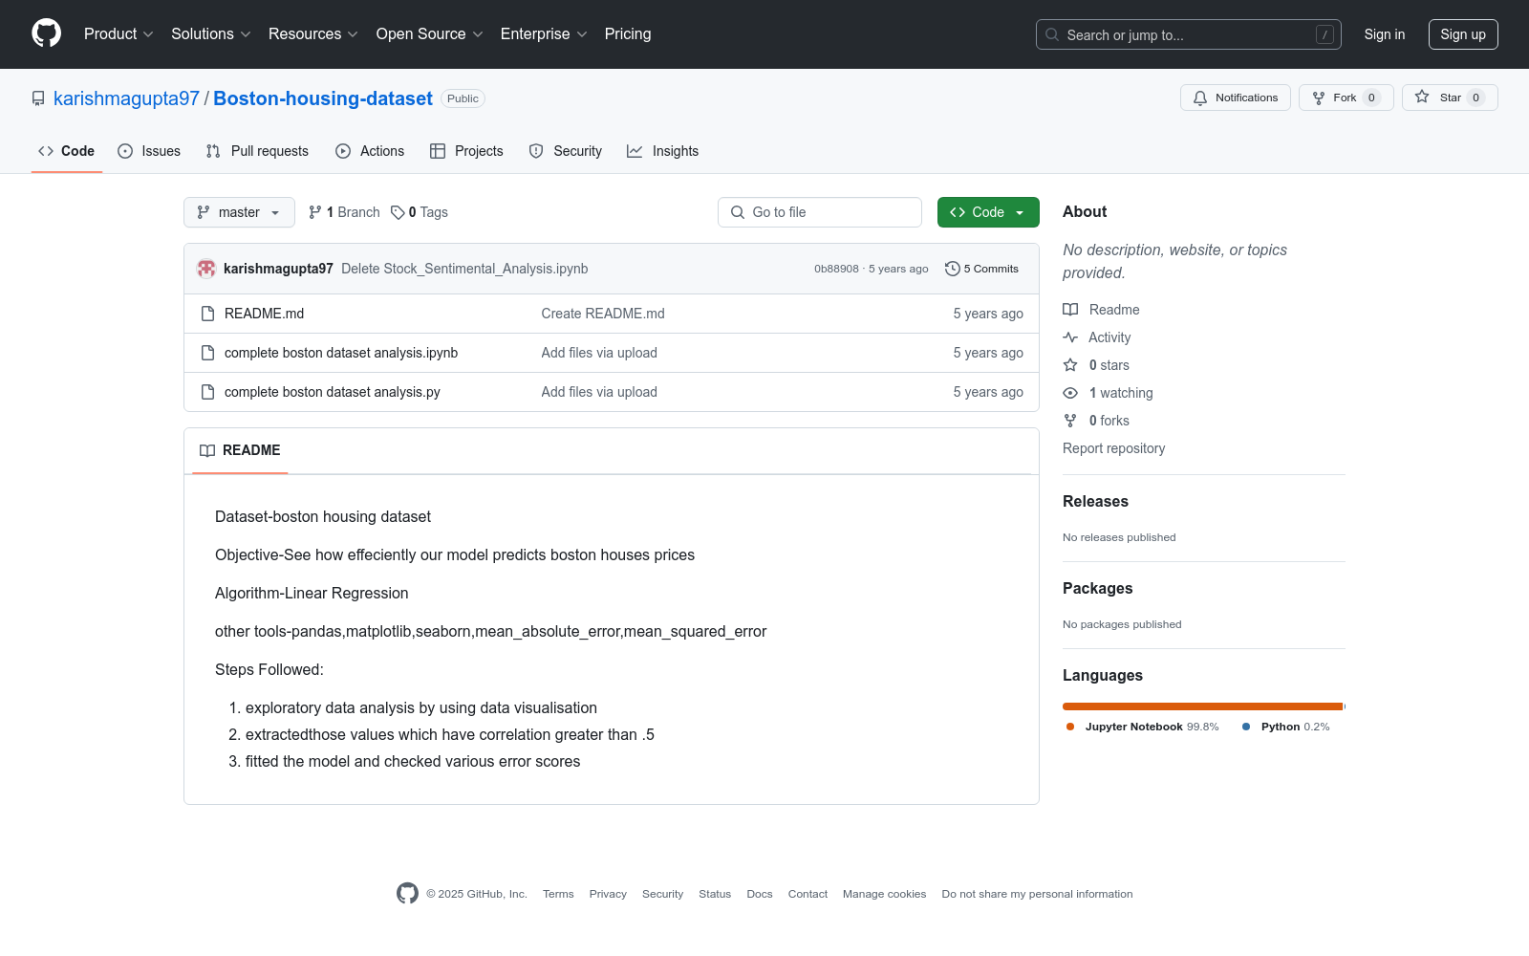
Task: Open the README.md file
Action: [x=264, y=314]
